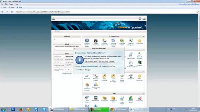Play the getting started video button
The height and width of the screenshot is (112, 200).
[79, 60]
